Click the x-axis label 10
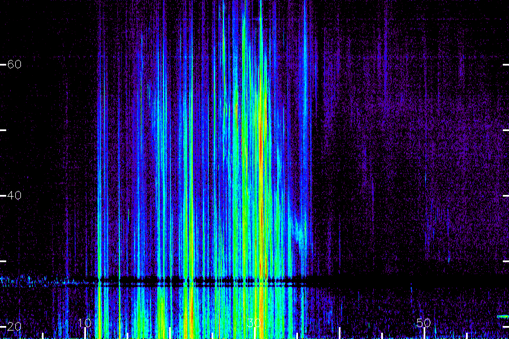Viewport: 509px width, 339px height. pyautogui.click(x=85, y=323)
